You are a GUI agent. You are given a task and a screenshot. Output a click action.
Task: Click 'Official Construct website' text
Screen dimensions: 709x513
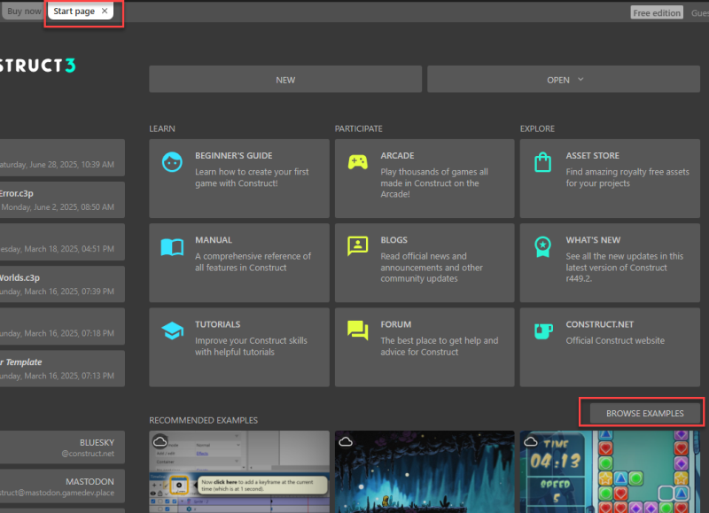615,341
